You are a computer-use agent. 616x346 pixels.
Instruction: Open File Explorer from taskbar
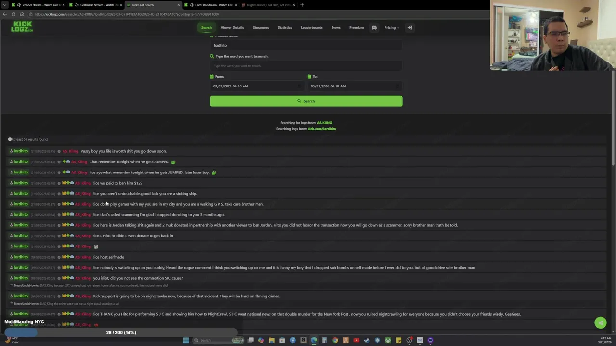click(271, 340)
